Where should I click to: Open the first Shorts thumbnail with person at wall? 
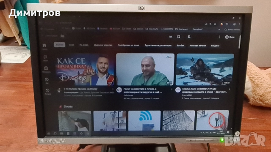pos(75,121)
